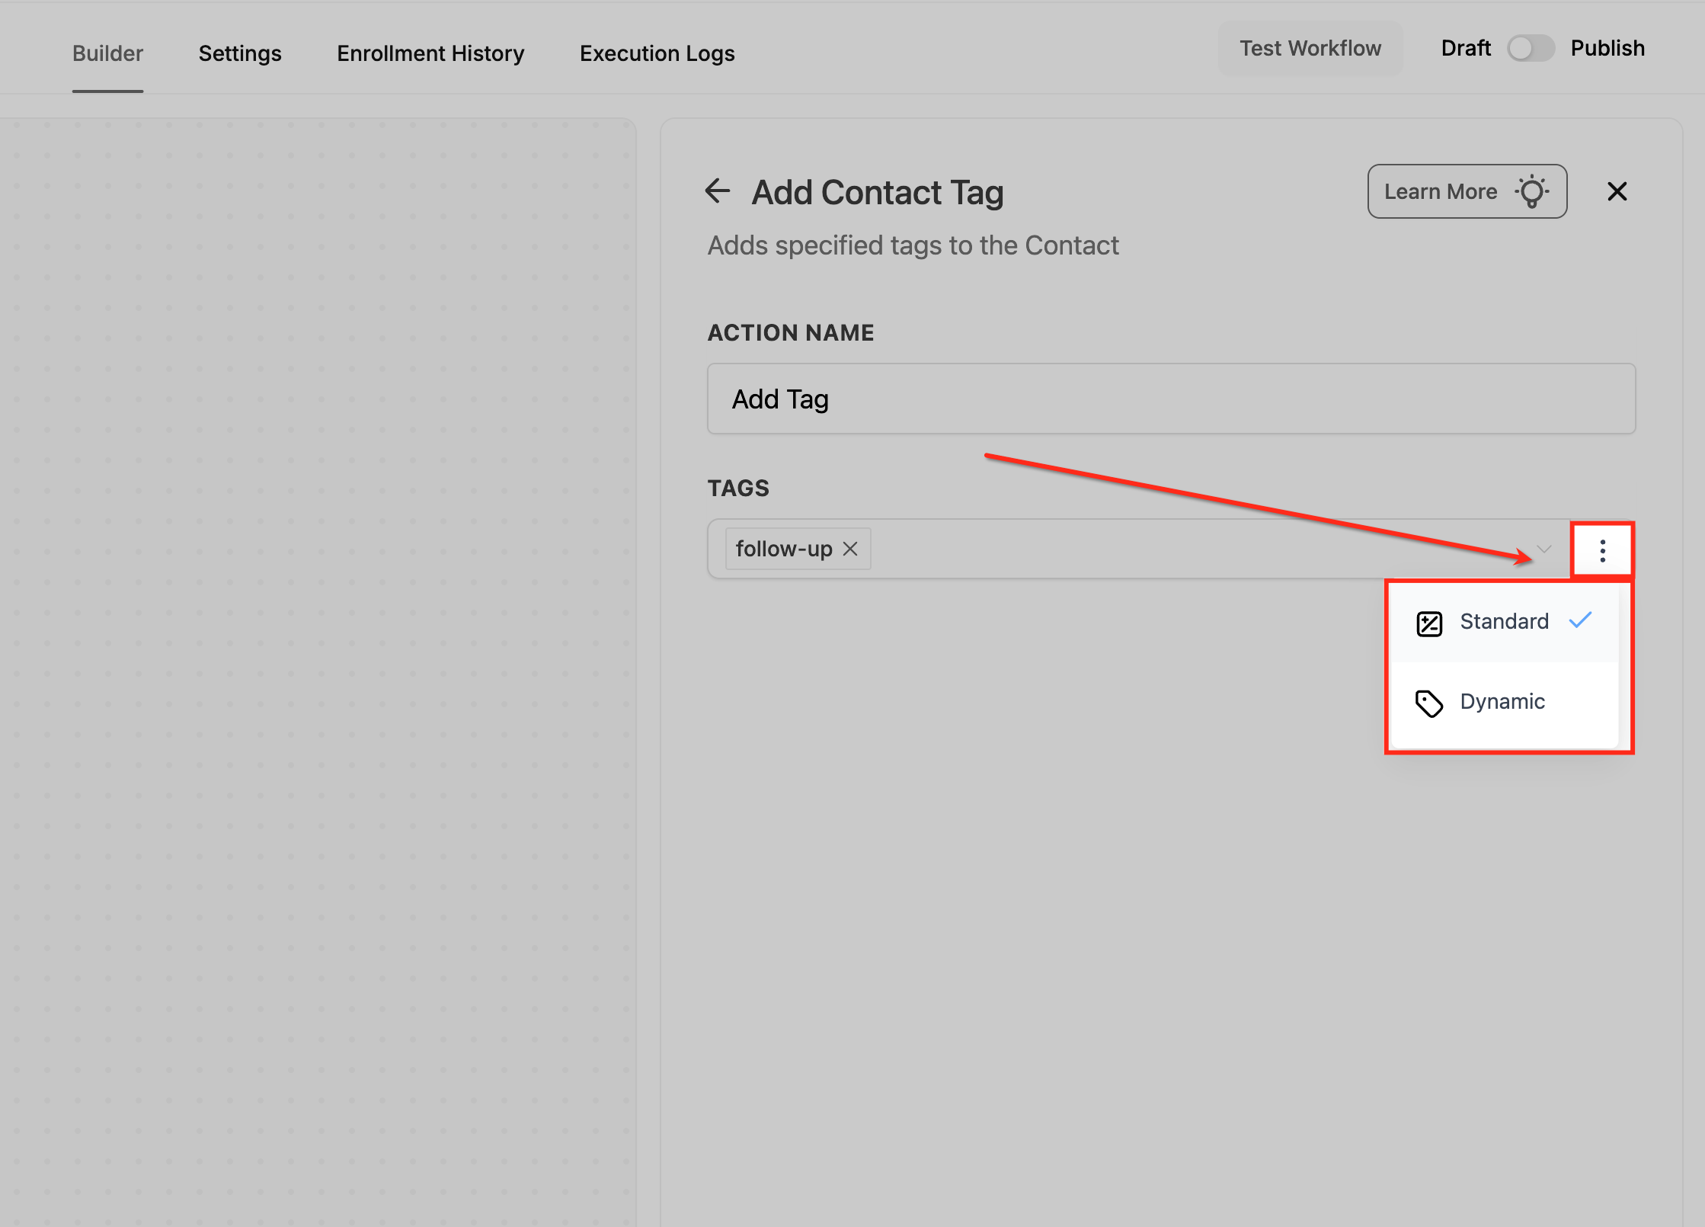Expand the Tags dropdown chevron

tap(1544, 549)
